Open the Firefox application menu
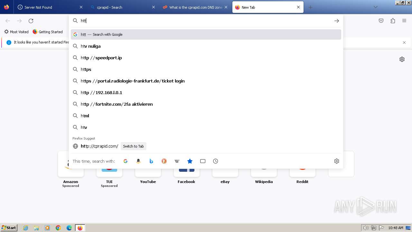Viewport: 412px width, 232px height. pos(404,21)
